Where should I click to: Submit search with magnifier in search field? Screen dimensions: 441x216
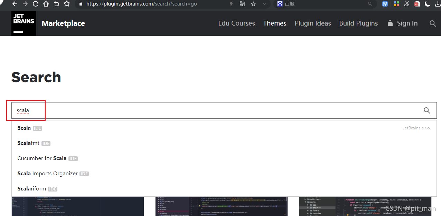427,110
